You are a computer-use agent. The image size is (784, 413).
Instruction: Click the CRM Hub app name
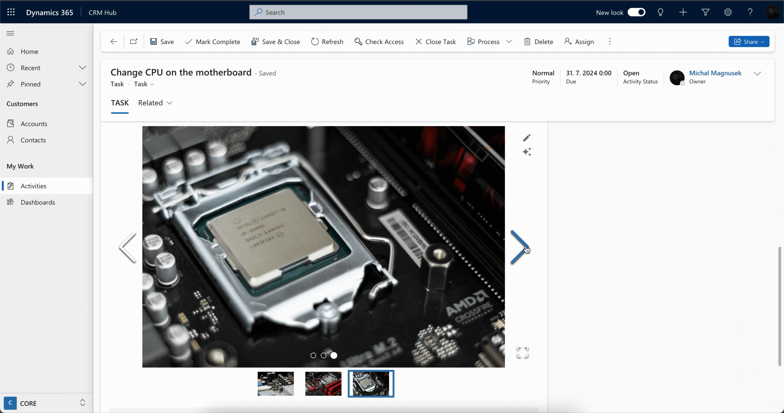click(102, 13)
